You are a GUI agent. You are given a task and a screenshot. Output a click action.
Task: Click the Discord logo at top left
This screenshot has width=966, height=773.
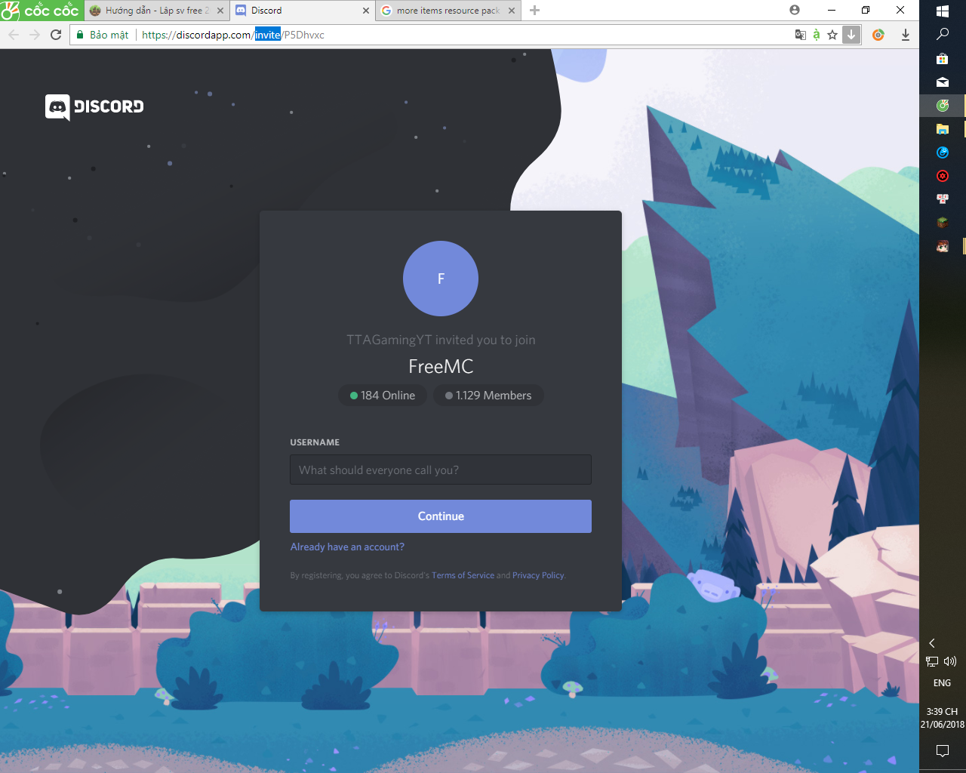click(94, 107)
